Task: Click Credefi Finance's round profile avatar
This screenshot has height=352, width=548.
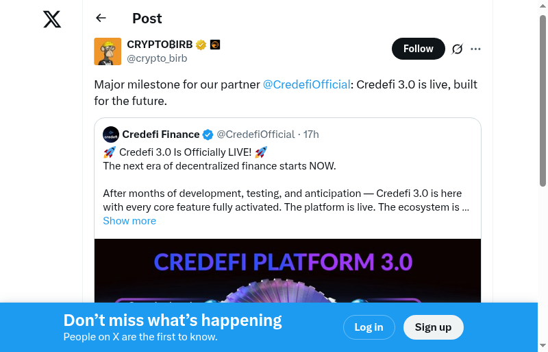Action: pos(111,134)
